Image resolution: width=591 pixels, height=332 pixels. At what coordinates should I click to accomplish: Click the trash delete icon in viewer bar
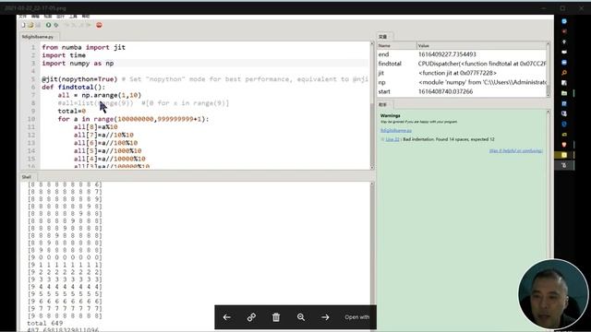click(276, 317)
